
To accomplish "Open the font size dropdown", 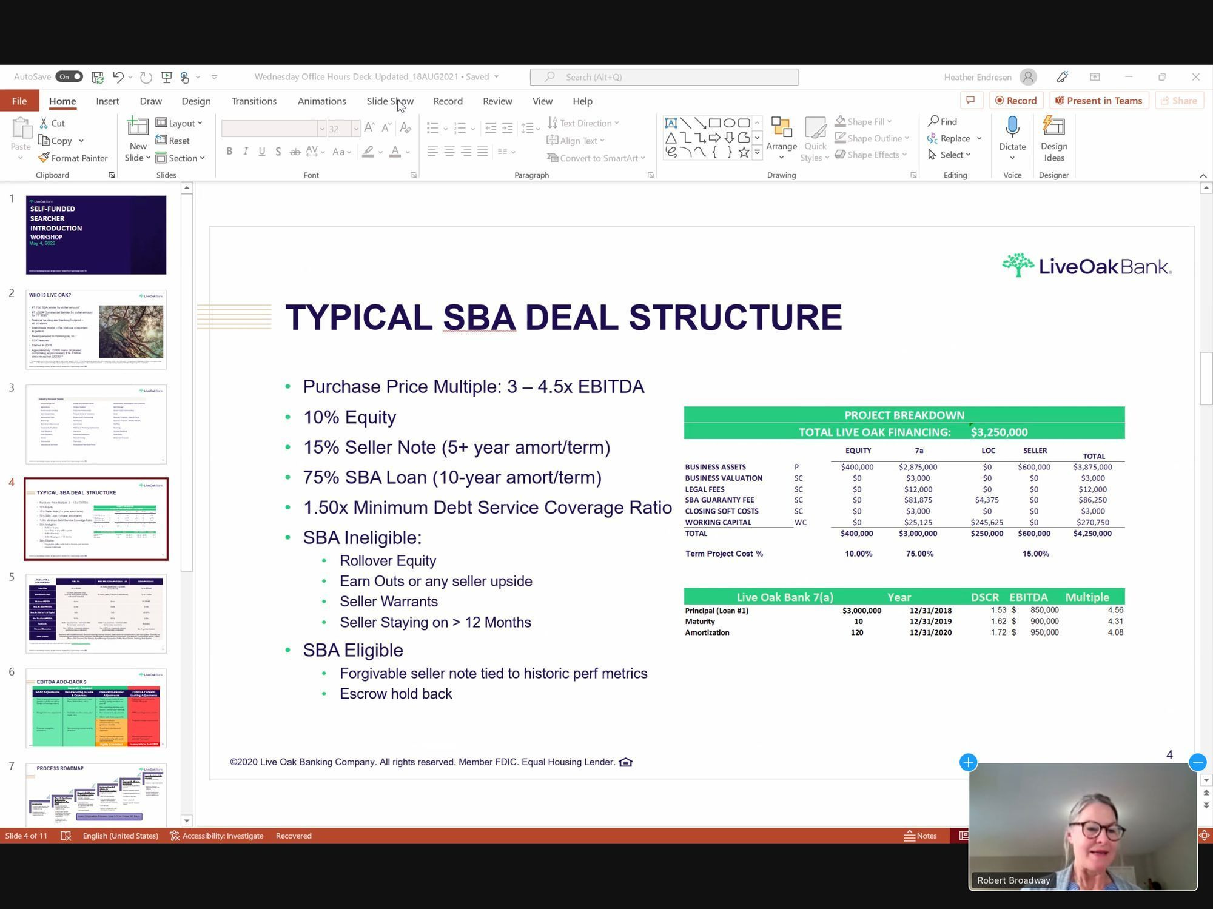I will (x=356, y=129).
